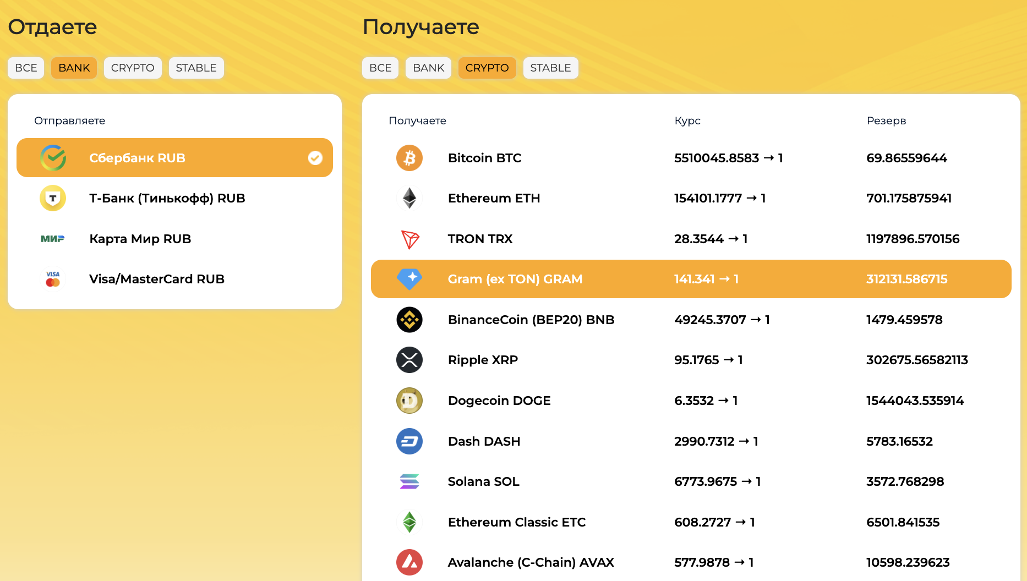This screenshot has height=581, width=1027.
Task: Choose Visa/MasterCard RUB option
Action: tap(174, 279)
